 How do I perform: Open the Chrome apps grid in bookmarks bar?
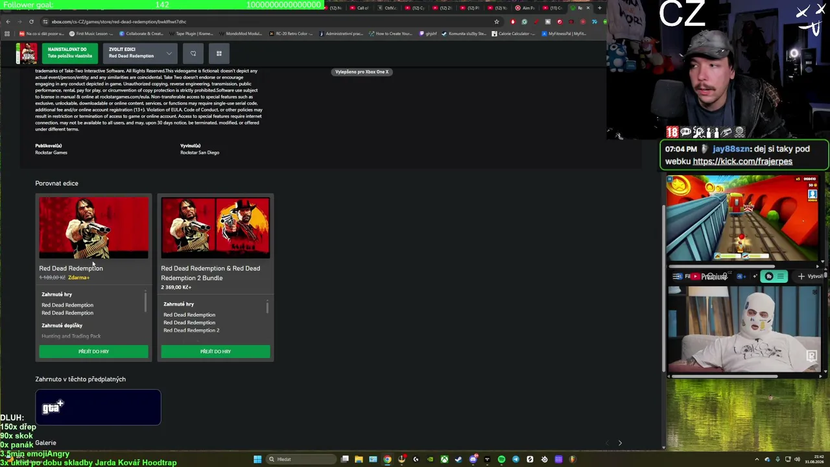[7, 33]
